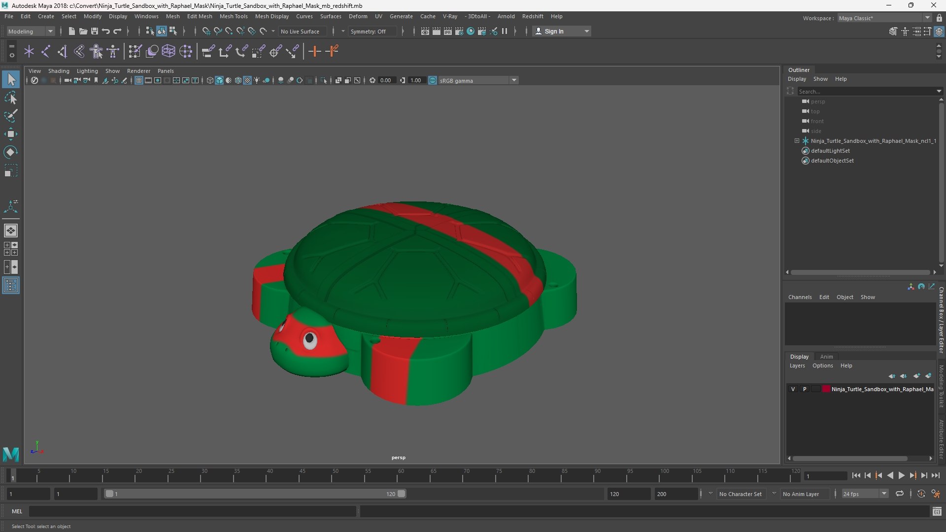The width and height of the screenshot is (946, 532).
Task: Open the 24 fps dropdown
Action: pyautogui.click(x=865, y=494)
